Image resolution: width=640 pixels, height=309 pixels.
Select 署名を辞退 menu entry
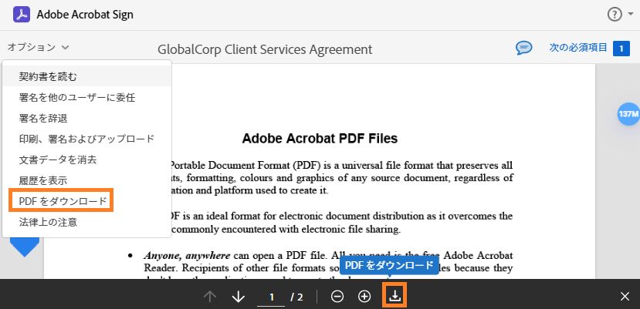coord(86,118)
